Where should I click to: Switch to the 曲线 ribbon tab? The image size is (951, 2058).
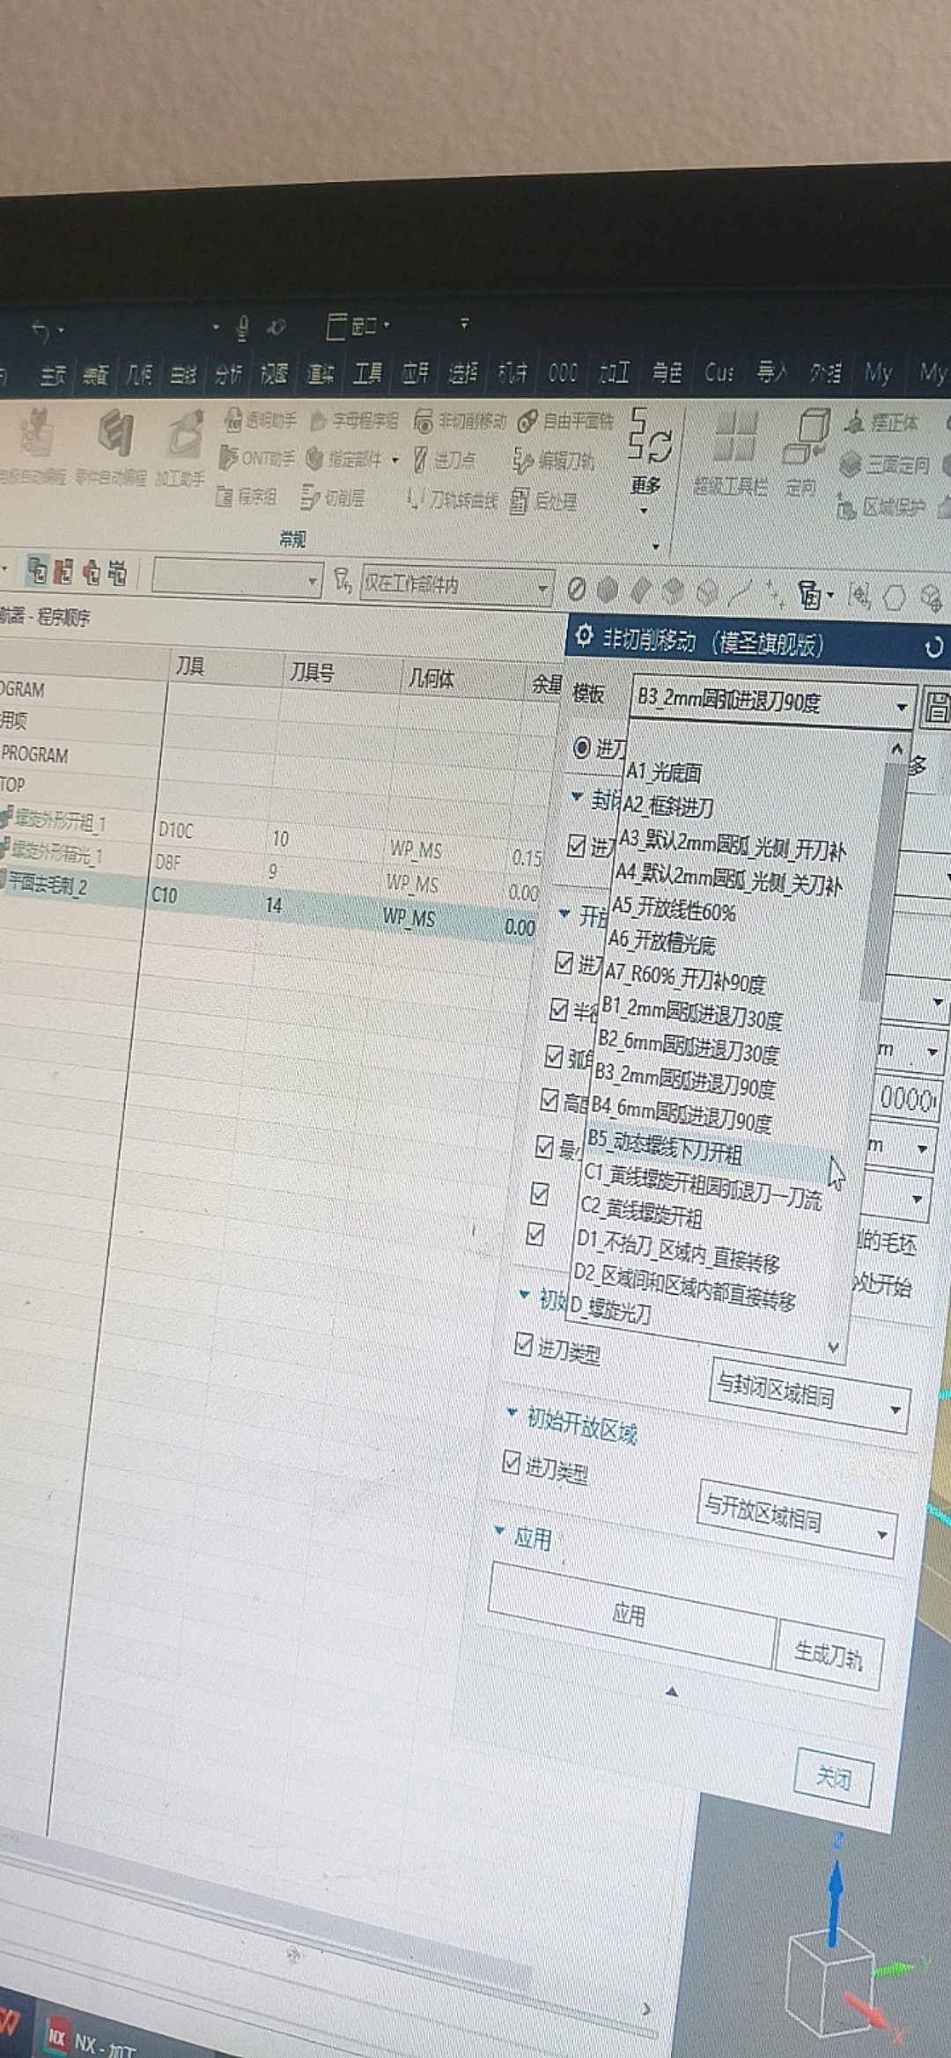[x=183, y=376]
